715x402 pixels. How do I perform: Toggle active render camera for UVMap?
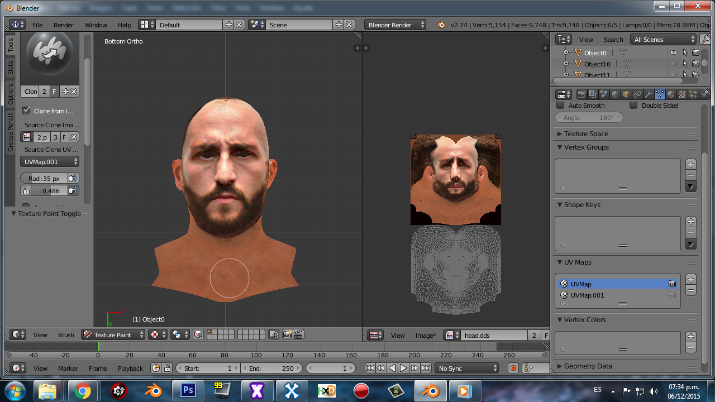(x=672, y=284)
